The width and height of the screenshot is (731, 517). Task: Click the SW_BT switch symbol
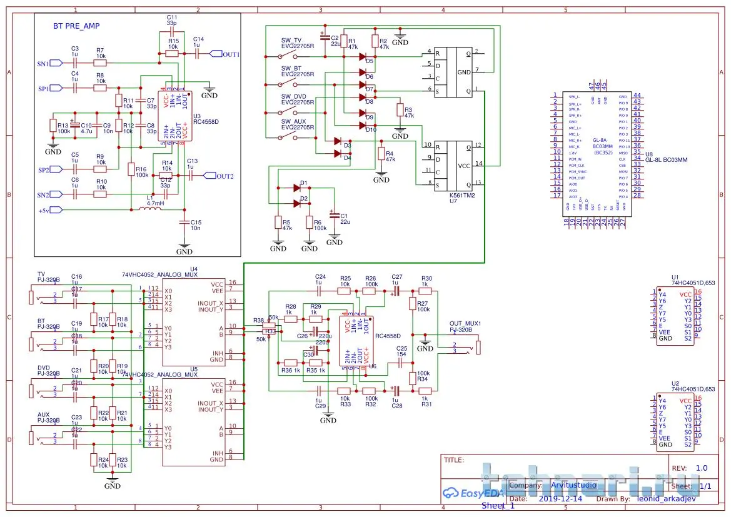[x=288, y=84]
